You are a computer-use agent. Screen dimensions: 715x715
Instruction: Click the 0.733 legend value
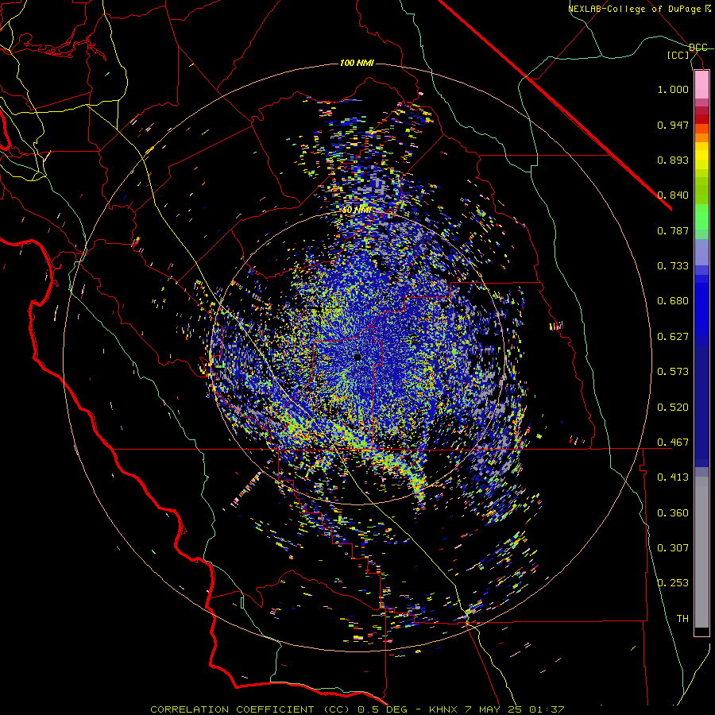[x=673, y=266]
